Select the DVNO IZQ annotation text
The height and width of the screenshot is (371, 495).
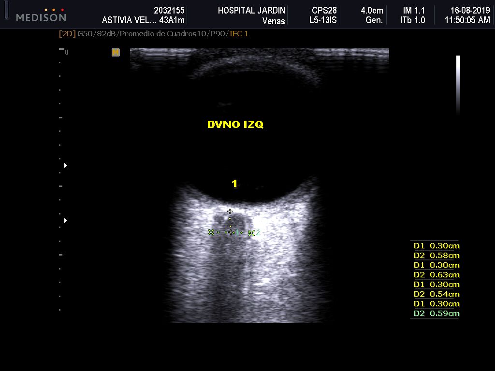pos(235,125)
